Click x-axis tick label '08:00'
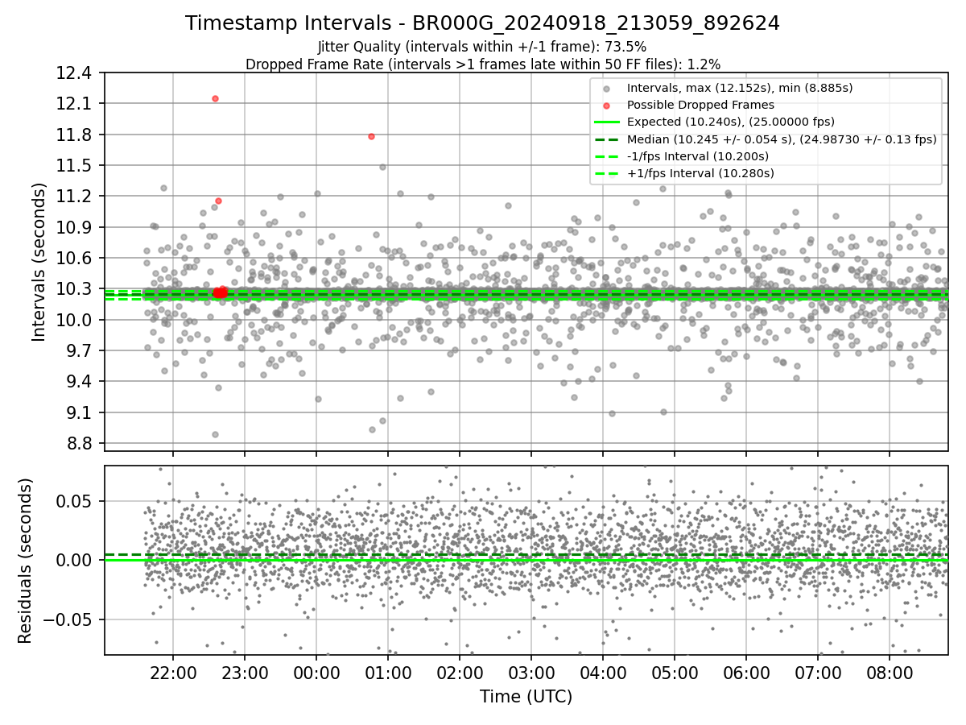The image size is (966, 725). (x=890, y=673)
